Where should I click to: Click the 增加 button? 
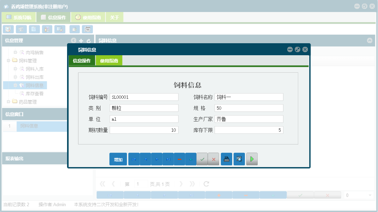tap(118, 159)
